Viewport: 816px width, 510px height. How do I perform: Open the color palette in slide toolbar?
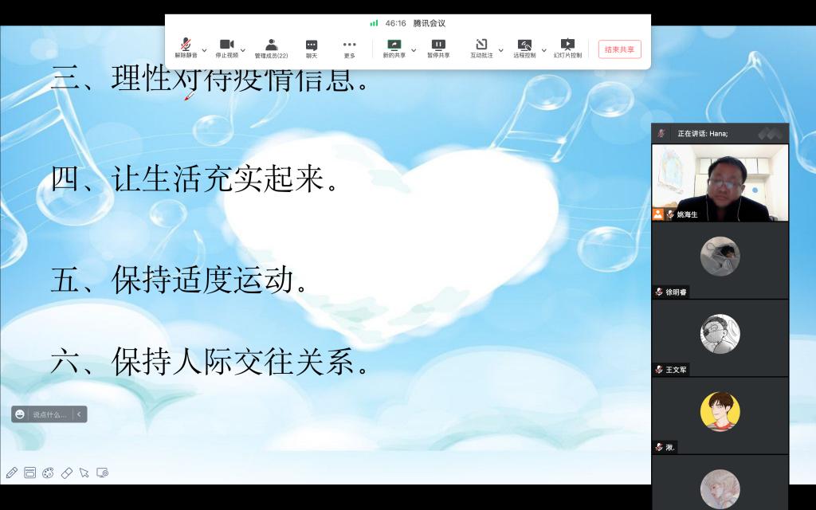pos(48,473)
